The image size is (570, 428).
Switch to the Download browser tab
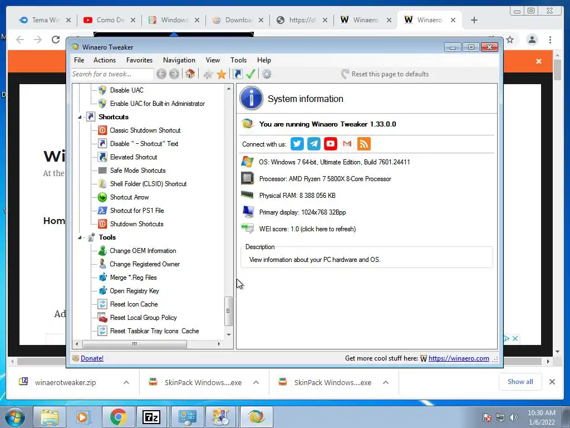pyautogui.click(x=238, y=20)
